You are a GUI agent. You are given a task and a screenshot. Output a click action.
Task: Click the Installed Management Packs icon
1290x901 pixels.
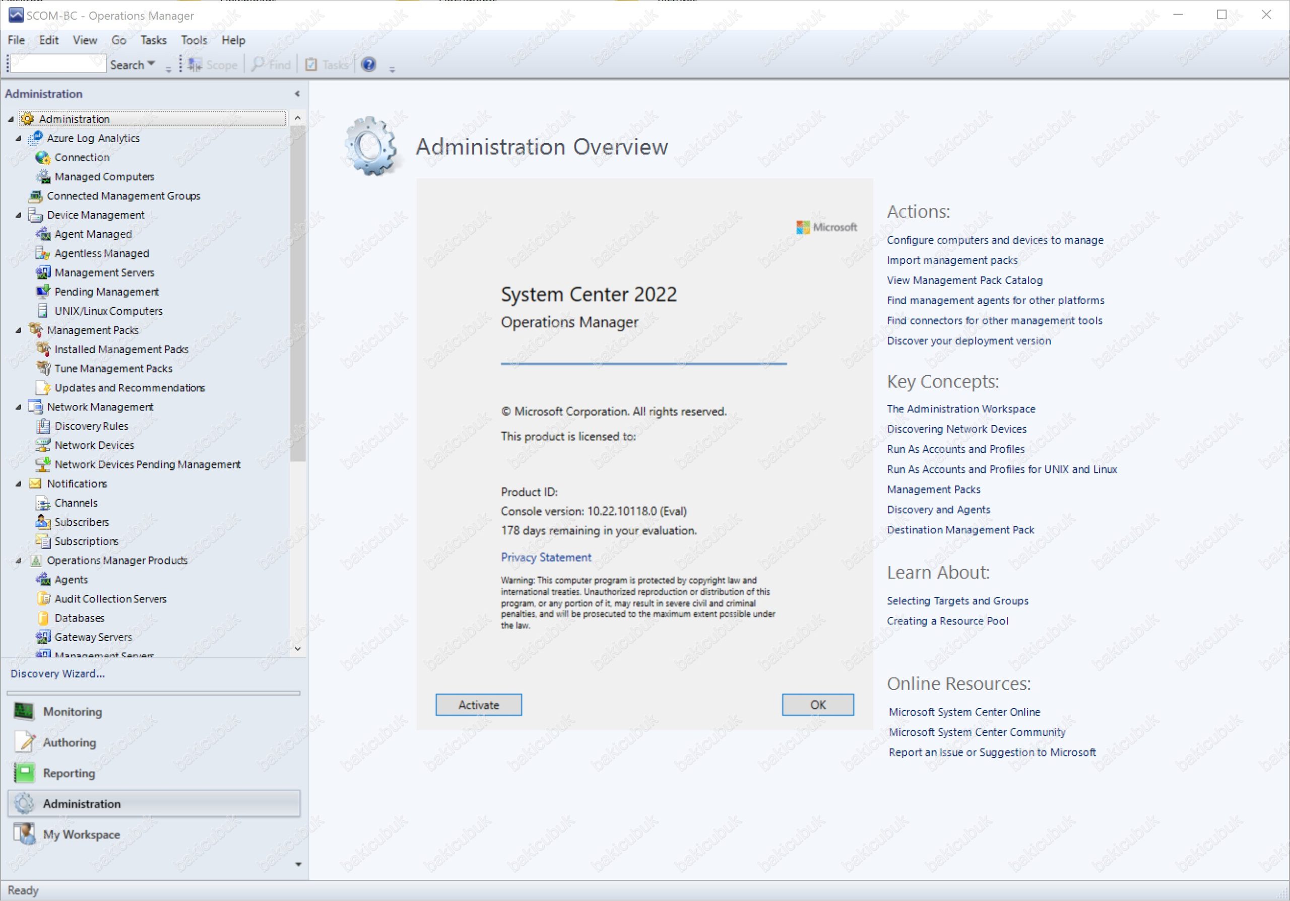43,349
